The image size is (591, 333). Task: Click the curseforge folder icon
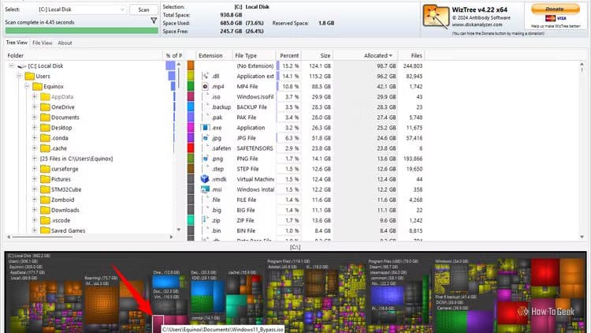tap(45, 169)
